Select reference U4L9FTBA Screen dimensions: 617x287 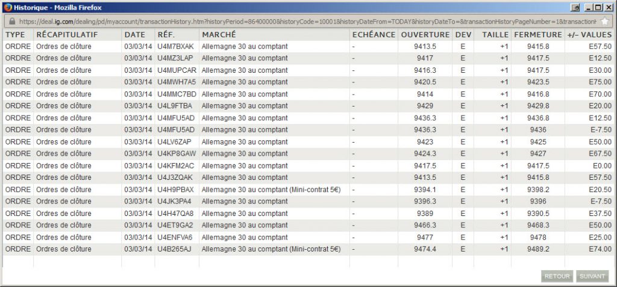175,106
